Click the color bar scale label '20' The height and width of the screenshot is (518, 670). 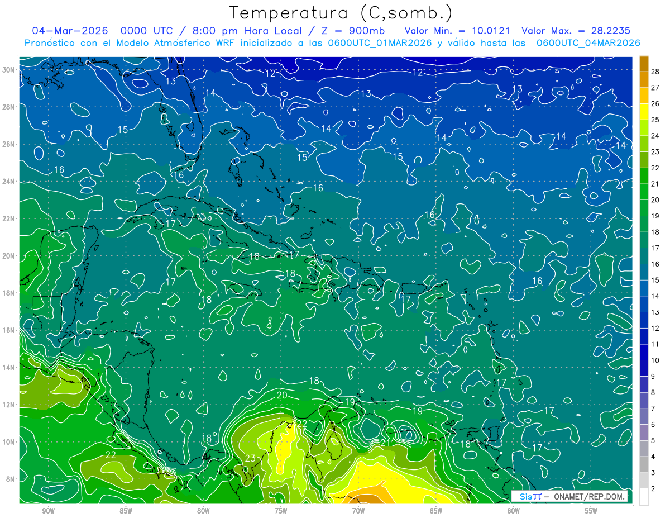(x=655, y=200)
